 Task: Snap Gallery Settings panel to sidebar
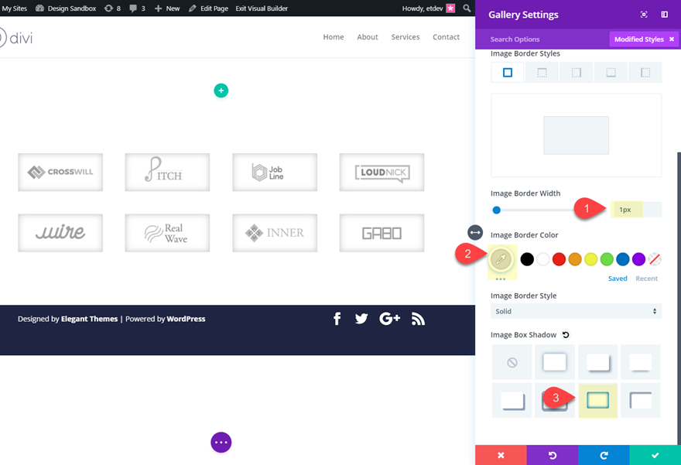tap(665, 15)
